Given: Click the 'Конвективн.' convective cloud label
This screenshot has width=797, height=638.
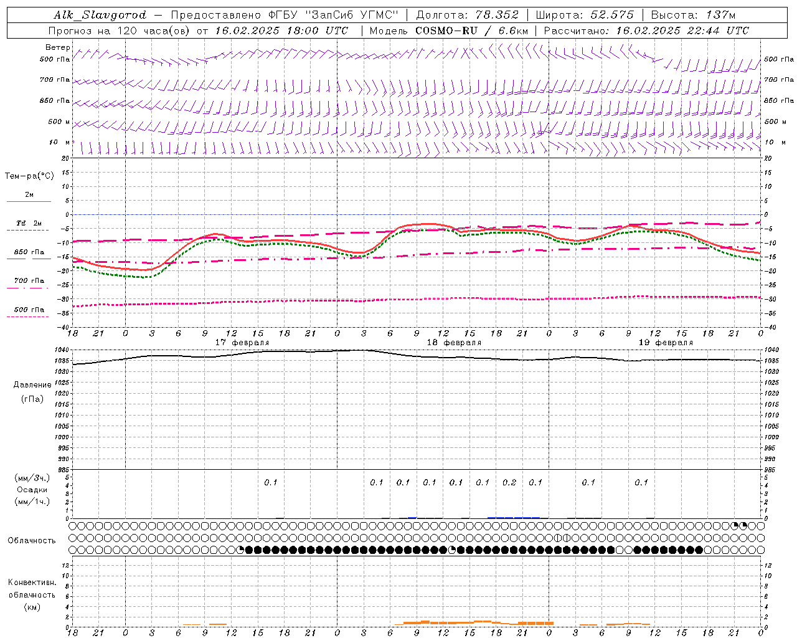Looking at the screenshot, I should [x=32, y=583].
